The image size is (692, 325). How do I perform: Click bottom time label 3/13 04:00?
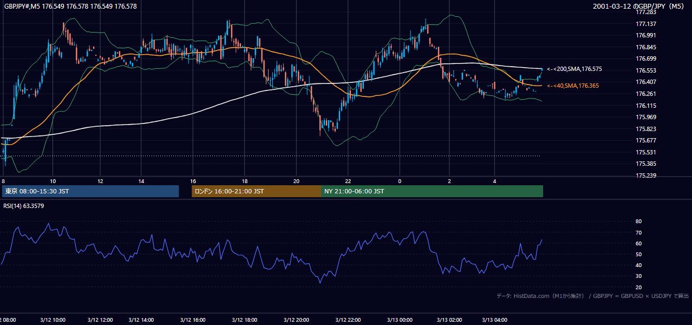pyautogui.click(x=495, y=320)
